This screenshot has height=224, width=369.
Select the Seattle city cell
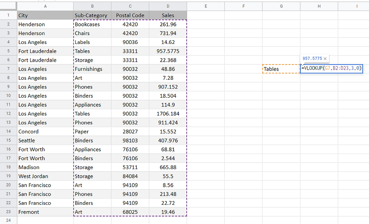coord(45,141)
